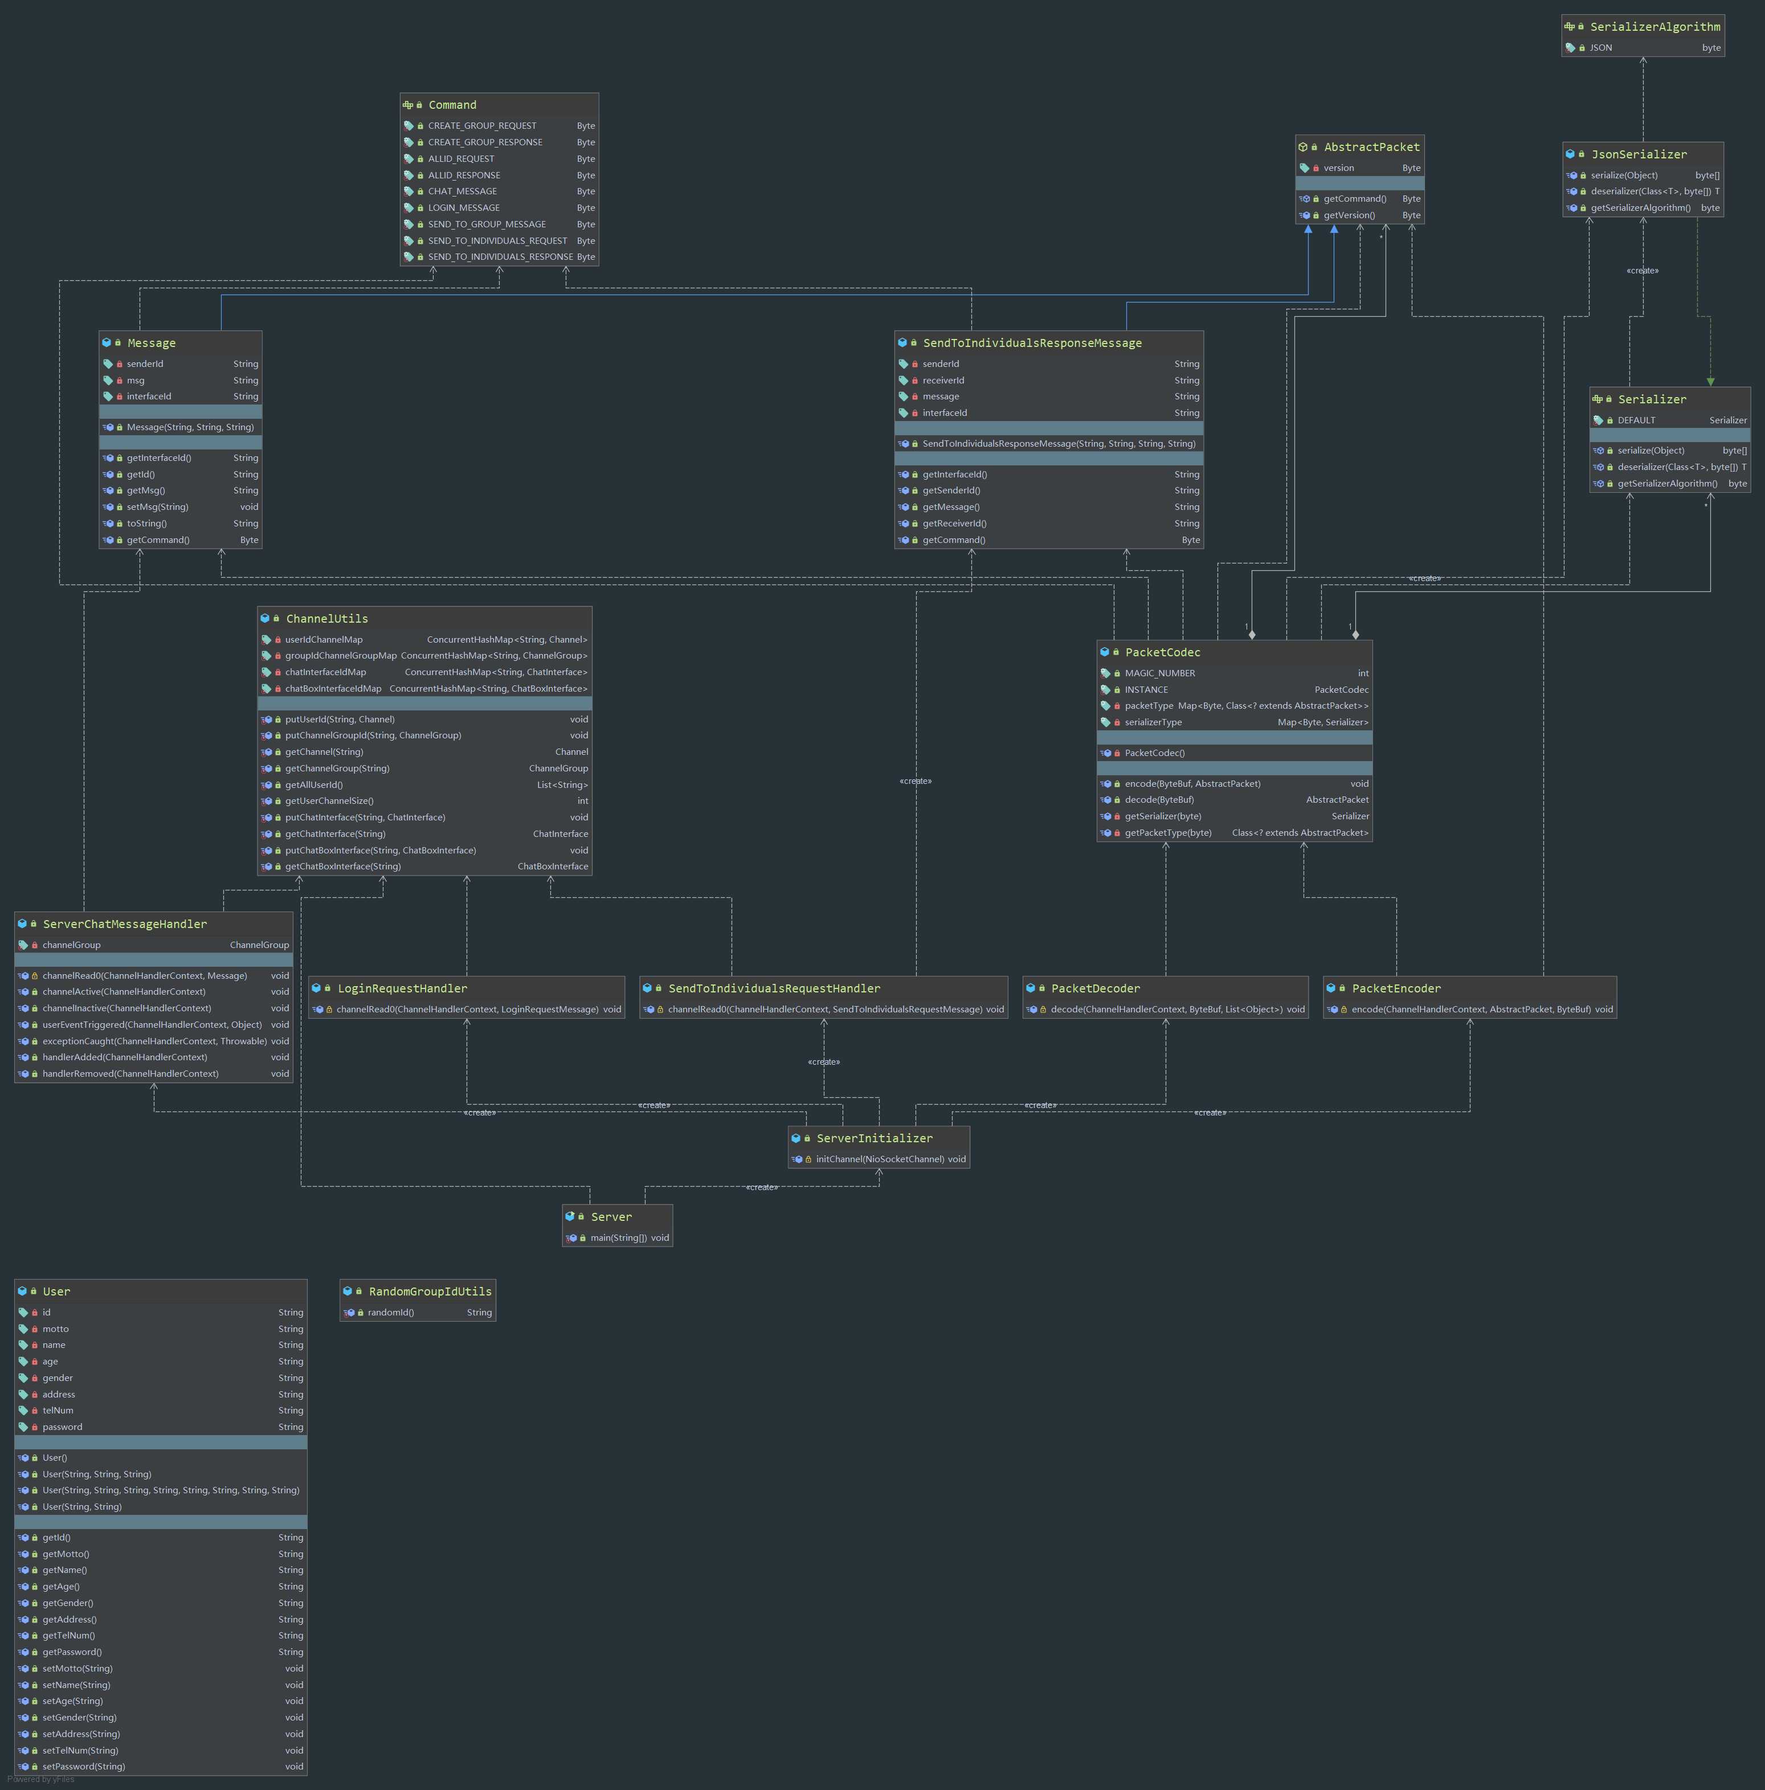Click the class icon beside PacketEncoder
The image size is (1765, 1790).
pyautogui.click(x=1331, y=988)
